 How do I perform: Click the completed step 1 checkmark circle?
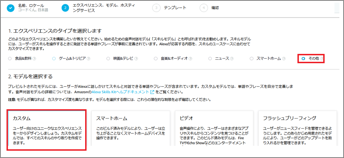click(x=11, y=8)
